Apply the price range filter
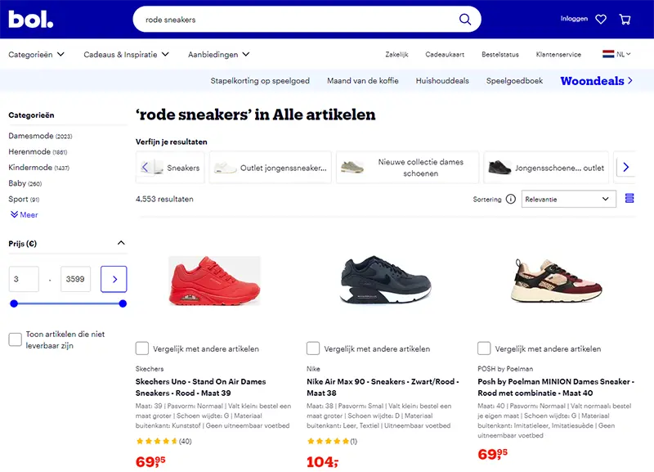Screen dimensions: 654x472 coord(114,279)
